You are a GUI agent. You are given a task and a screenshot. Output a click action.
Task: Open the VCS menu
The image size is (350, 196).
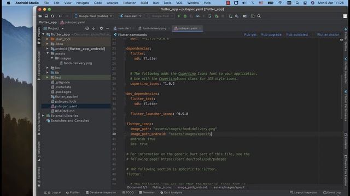point(179,3)
